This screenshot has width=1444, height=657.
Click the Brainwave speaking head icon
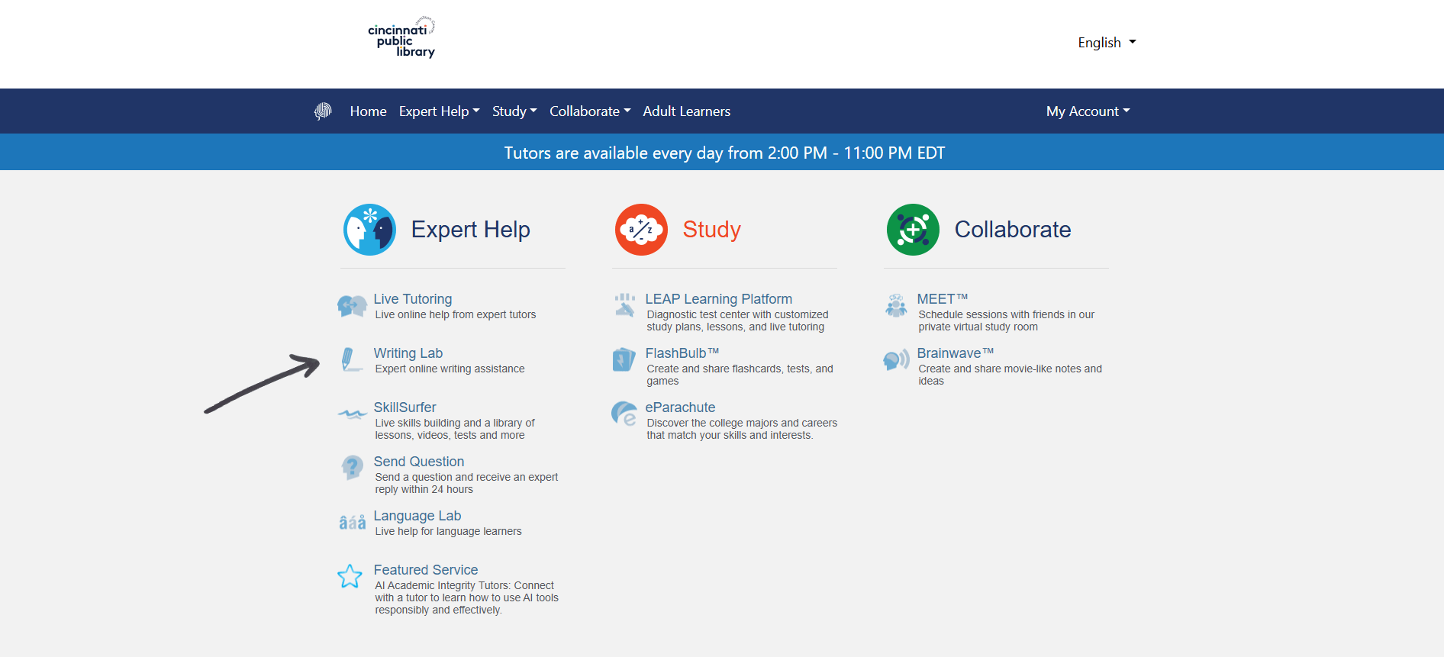click(x=896, y=359)
